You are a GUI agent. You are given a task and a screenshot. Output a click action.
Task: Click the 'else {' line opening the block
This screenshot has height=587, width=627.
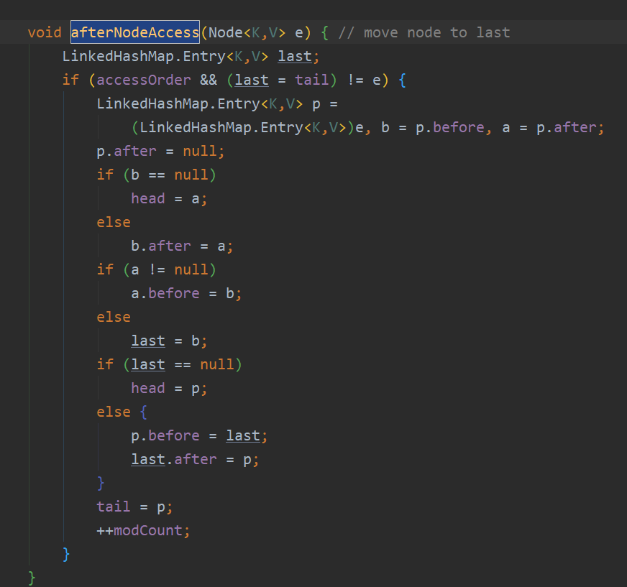click(122, 412)
